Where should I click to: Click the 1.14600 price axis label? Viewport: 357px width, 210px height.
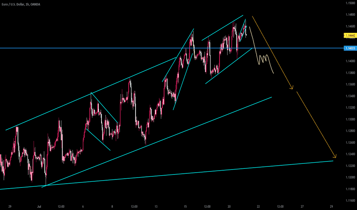click(x=350, y=26)
